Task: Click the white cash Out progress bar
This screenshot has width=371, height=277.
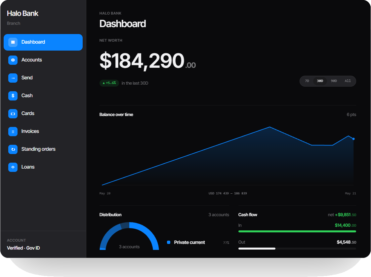Action: pos(257,248)
